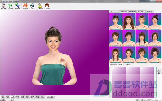Select fourth hairstyle thumbnail in the second row
162x101 pixels.
[155, 38]
